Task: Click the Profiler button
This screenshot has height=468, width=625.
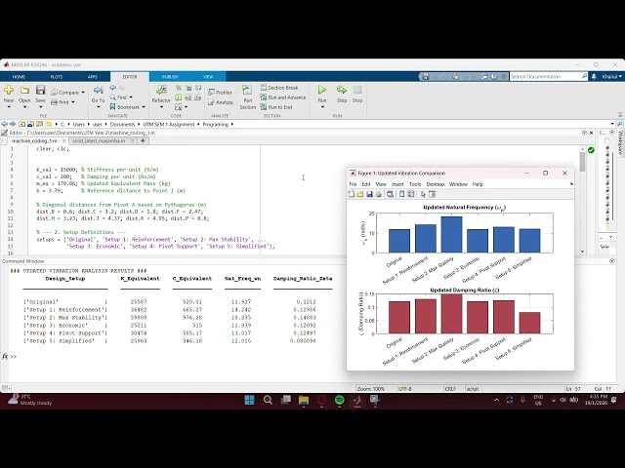Action: pos(220,93)
